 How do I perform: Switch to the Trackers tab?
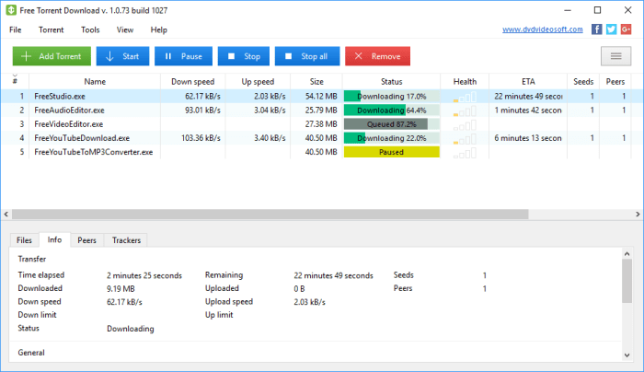126,240
